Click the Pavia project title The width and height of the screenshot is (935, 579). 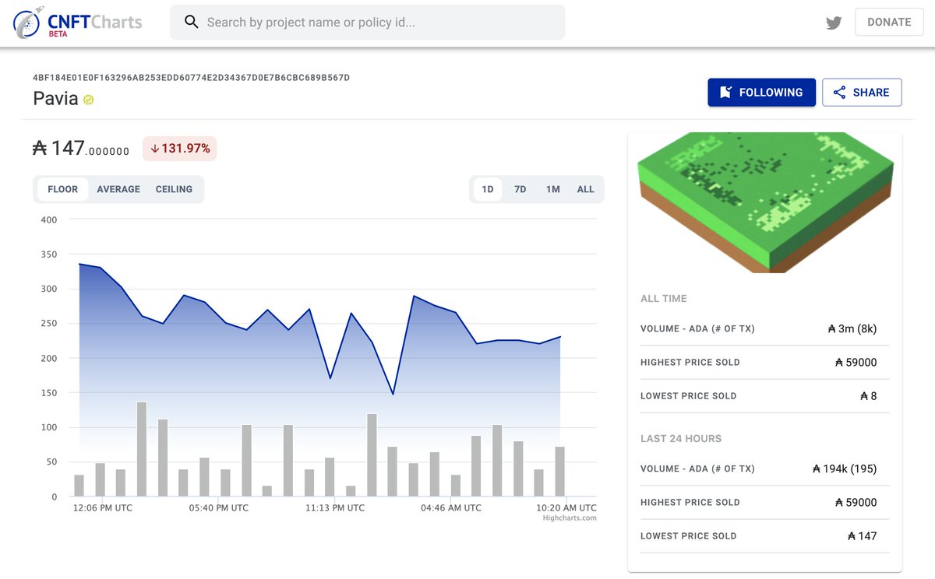(x=55, y=99)
